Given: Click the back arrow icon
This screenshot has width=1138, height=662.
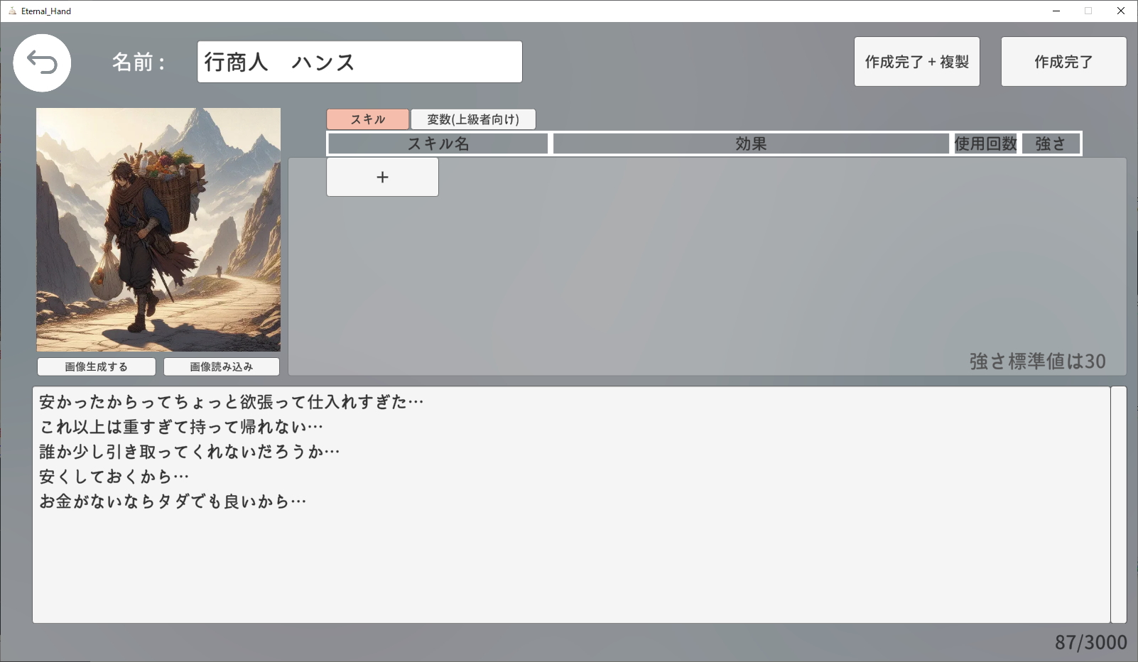Looking at the screenshot, I should (x=42, y=63).
